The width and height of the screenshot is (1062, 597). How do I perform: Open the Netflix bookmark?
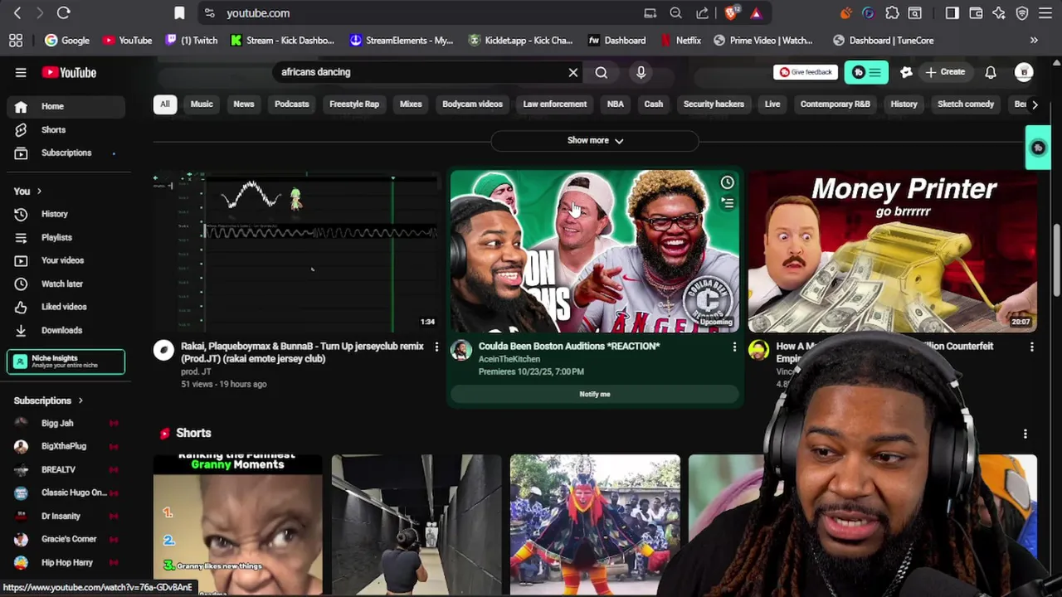[680, 40]
